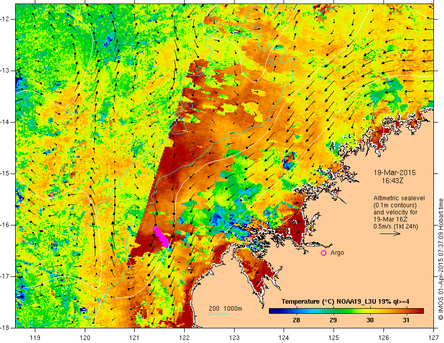Click the latitude axis label "-18"
444x343 pixels.
(6, 328)
